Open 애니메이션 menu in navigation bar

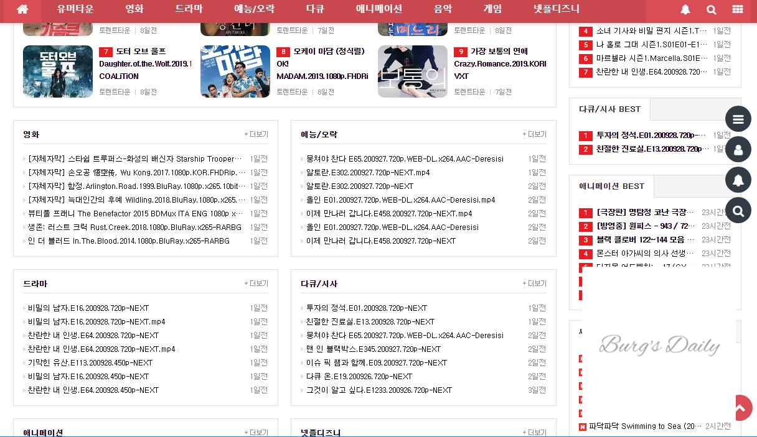pyautogui.click(x=379, y=9)
